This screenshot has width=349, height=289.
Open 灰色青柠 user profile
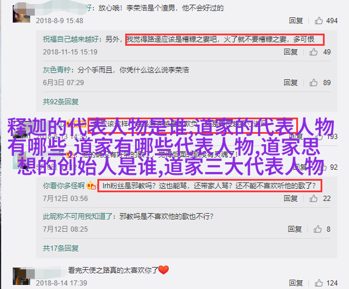click(57, 70)
